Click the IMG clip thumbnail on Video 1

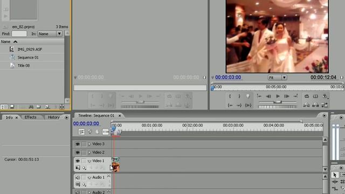[116, 167]
